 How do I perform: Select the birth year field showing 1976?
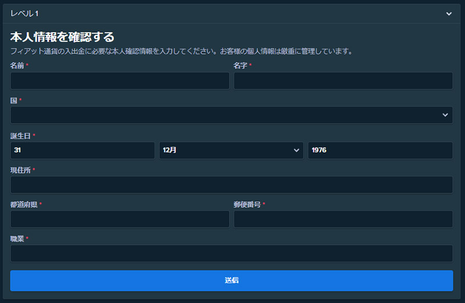click(380, 150)
